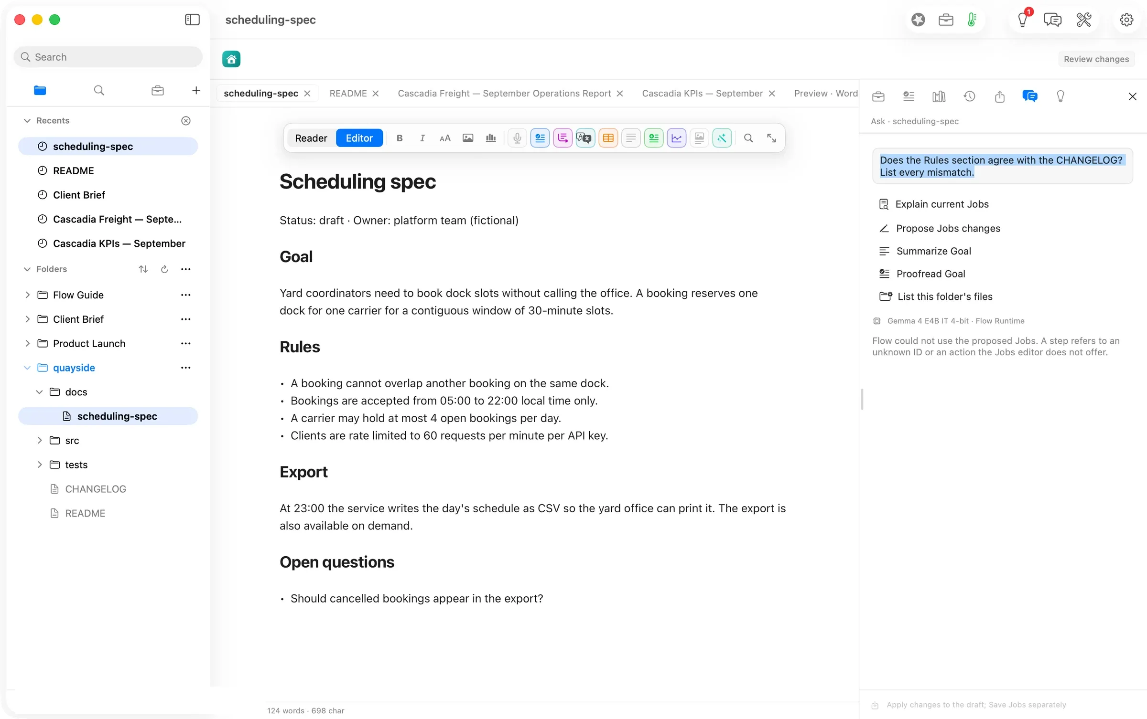
Task: Select the sidebar search view icon
Action: (x=99, y=90)
